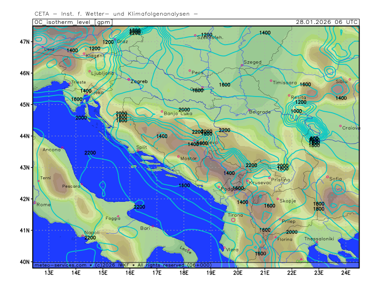Click the 28.01.2026 06 UTC timestamp
Screen dimensions: 392x294
pos(327,22)
